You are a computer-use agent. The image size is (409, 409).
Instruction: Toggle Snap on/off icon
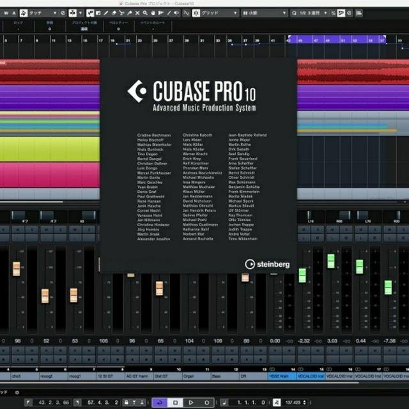(196, 13)
